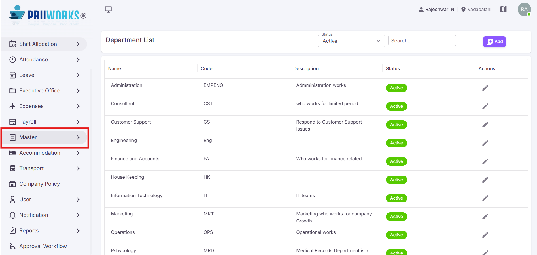Expand the Payroll sidebar chevron

click(x=78, y=122)
